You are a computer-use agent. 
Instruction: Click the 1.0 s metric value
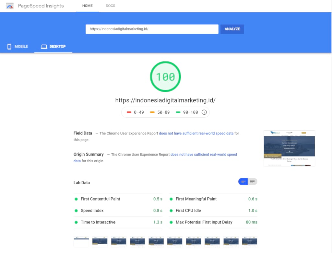[253, 211]
